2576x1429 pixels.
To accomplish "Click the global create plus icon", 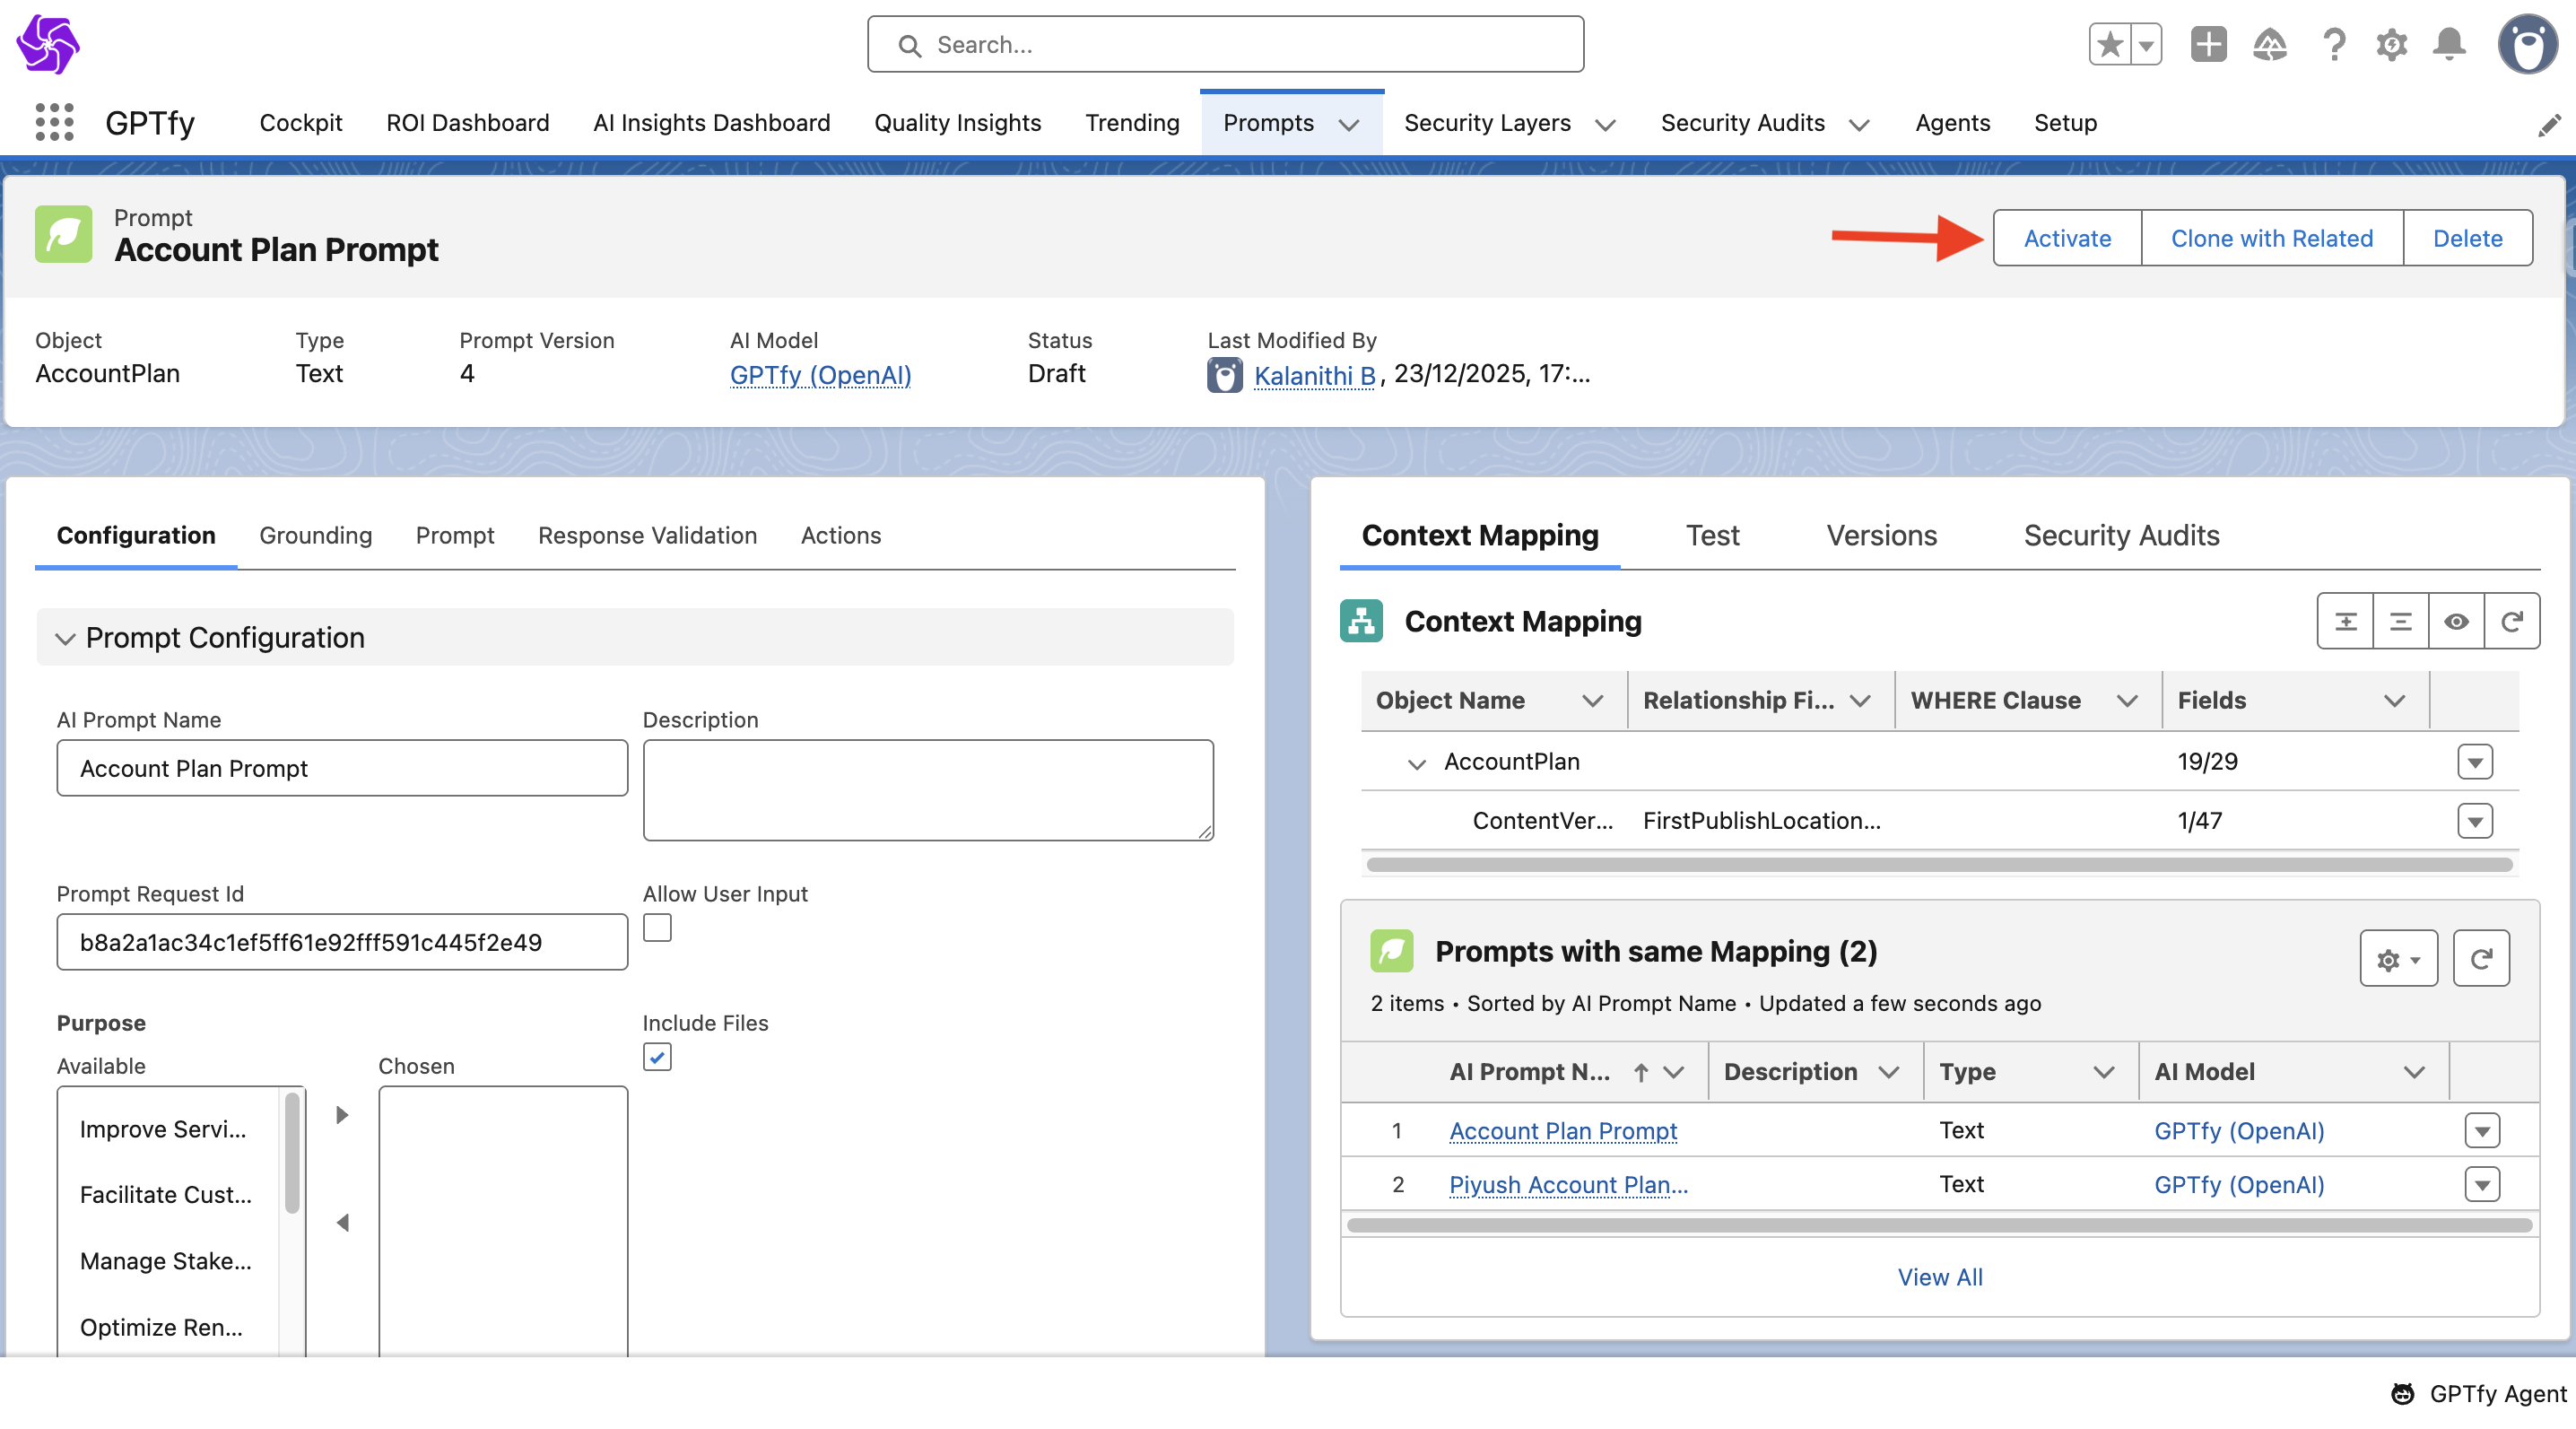I will tap(2208, 45).
